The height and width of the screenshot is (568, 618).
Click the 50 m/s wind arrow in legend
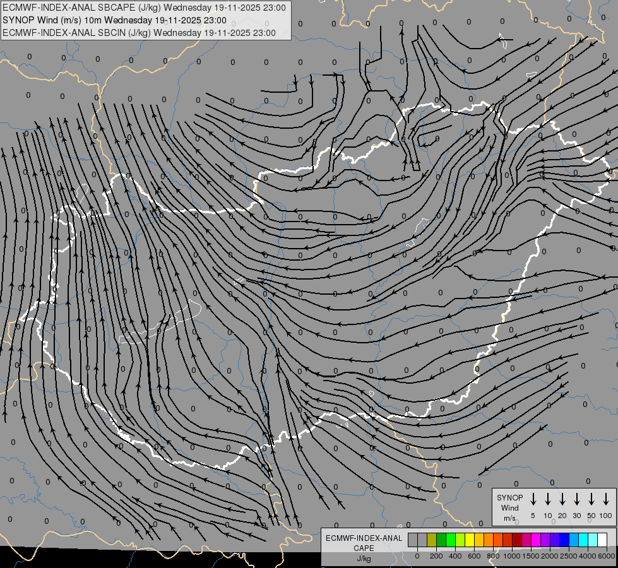(591, 499)
